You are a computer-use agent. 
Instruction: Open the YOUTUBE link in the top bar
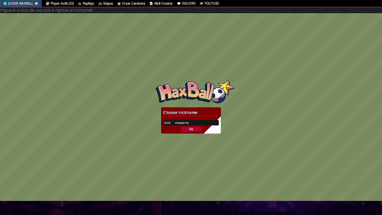point(210,4)
